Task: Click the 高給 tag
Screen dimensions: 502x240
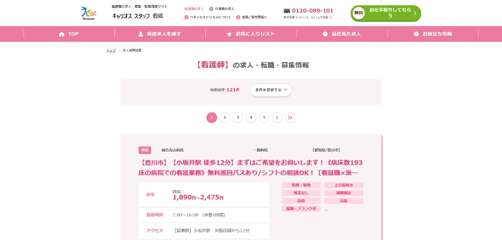Action: click(x=343, y=201)
